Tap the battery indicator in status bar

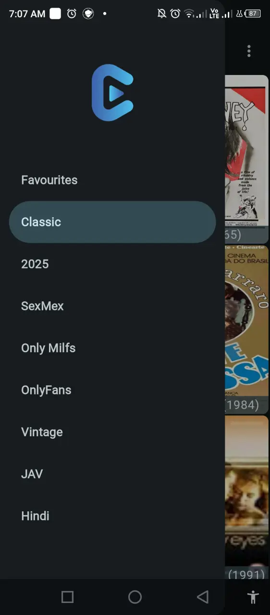[x=252, y=13]
